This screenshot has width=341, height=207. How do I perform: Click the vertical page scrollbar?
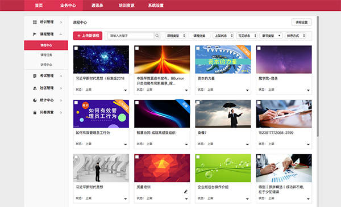318,76
